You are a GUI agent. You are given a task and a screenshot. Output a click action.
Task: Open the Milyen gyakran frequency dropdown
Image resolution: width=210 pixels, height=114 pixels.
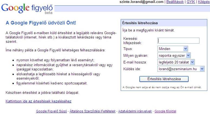(x=174, y=55)
